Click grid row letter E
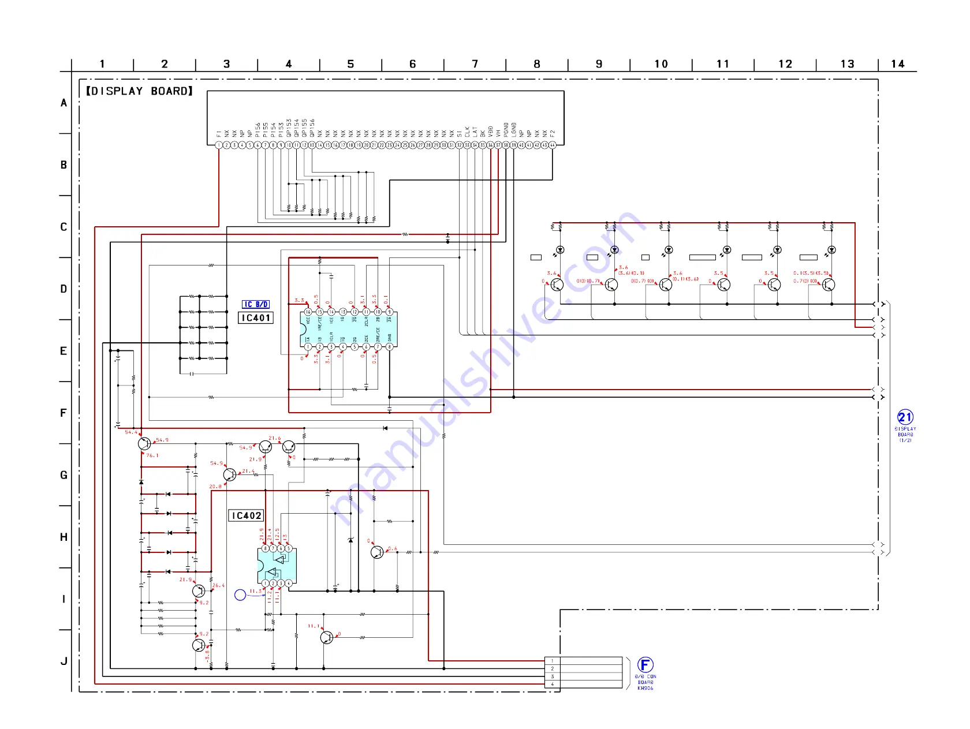Viewport: 970px width, 729px height. point(64,351)
